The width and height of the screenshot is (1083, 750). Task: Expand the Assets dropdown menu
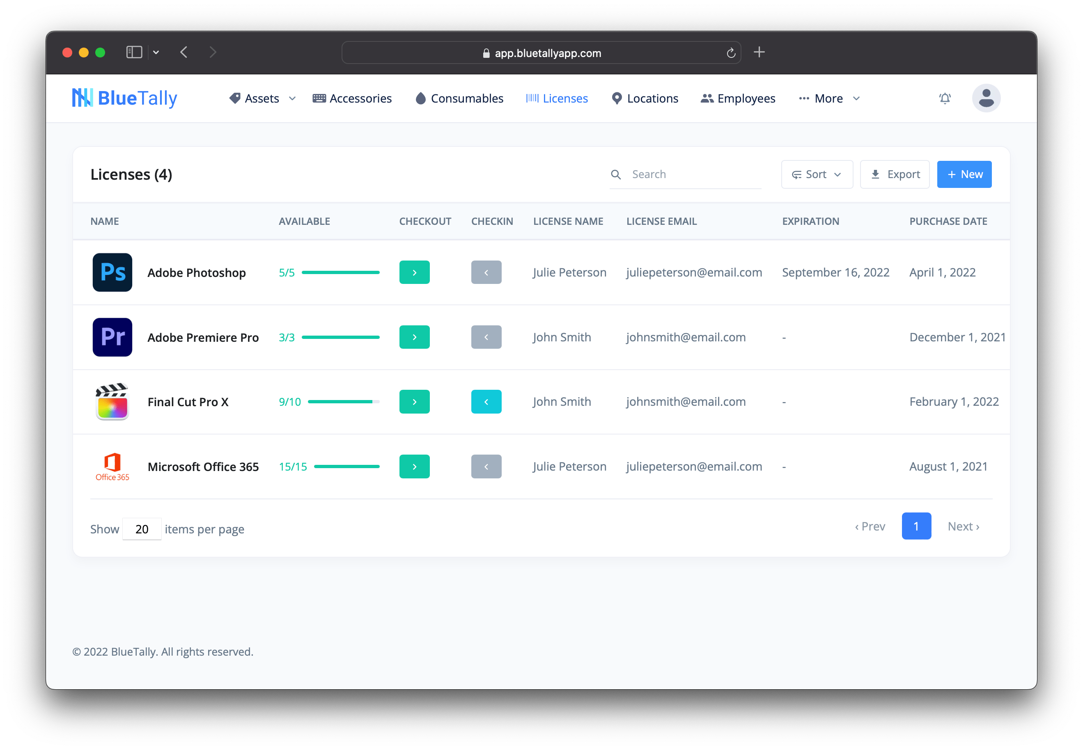pos(292,98)
